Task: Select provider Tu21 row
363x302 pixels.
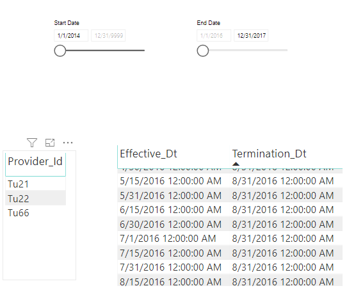Action: 35,184
